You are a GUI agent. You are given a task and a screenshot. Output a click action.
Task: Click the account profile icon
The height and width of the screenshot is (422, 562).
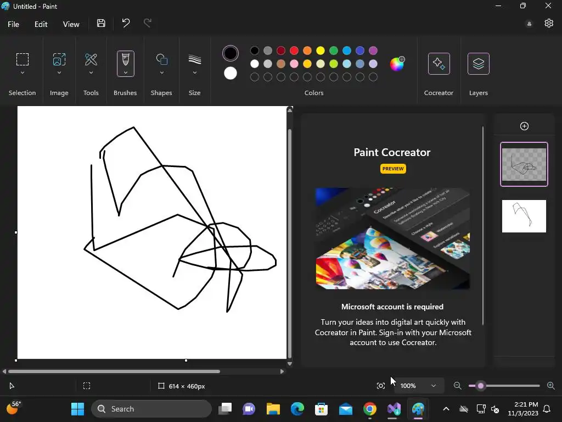coord(529,24)
